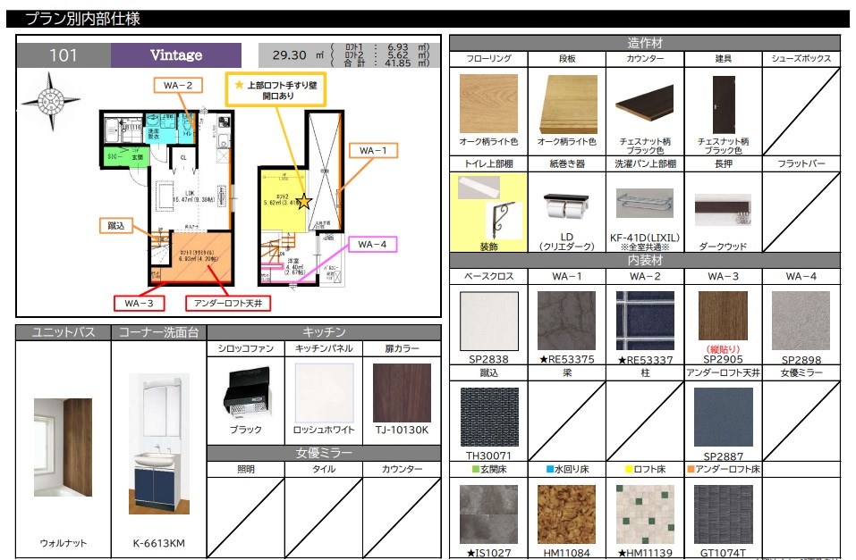Select the navy tile ★RE53337 swatch
The width and height of the screenshot is (856, 560).
(645, 321)
